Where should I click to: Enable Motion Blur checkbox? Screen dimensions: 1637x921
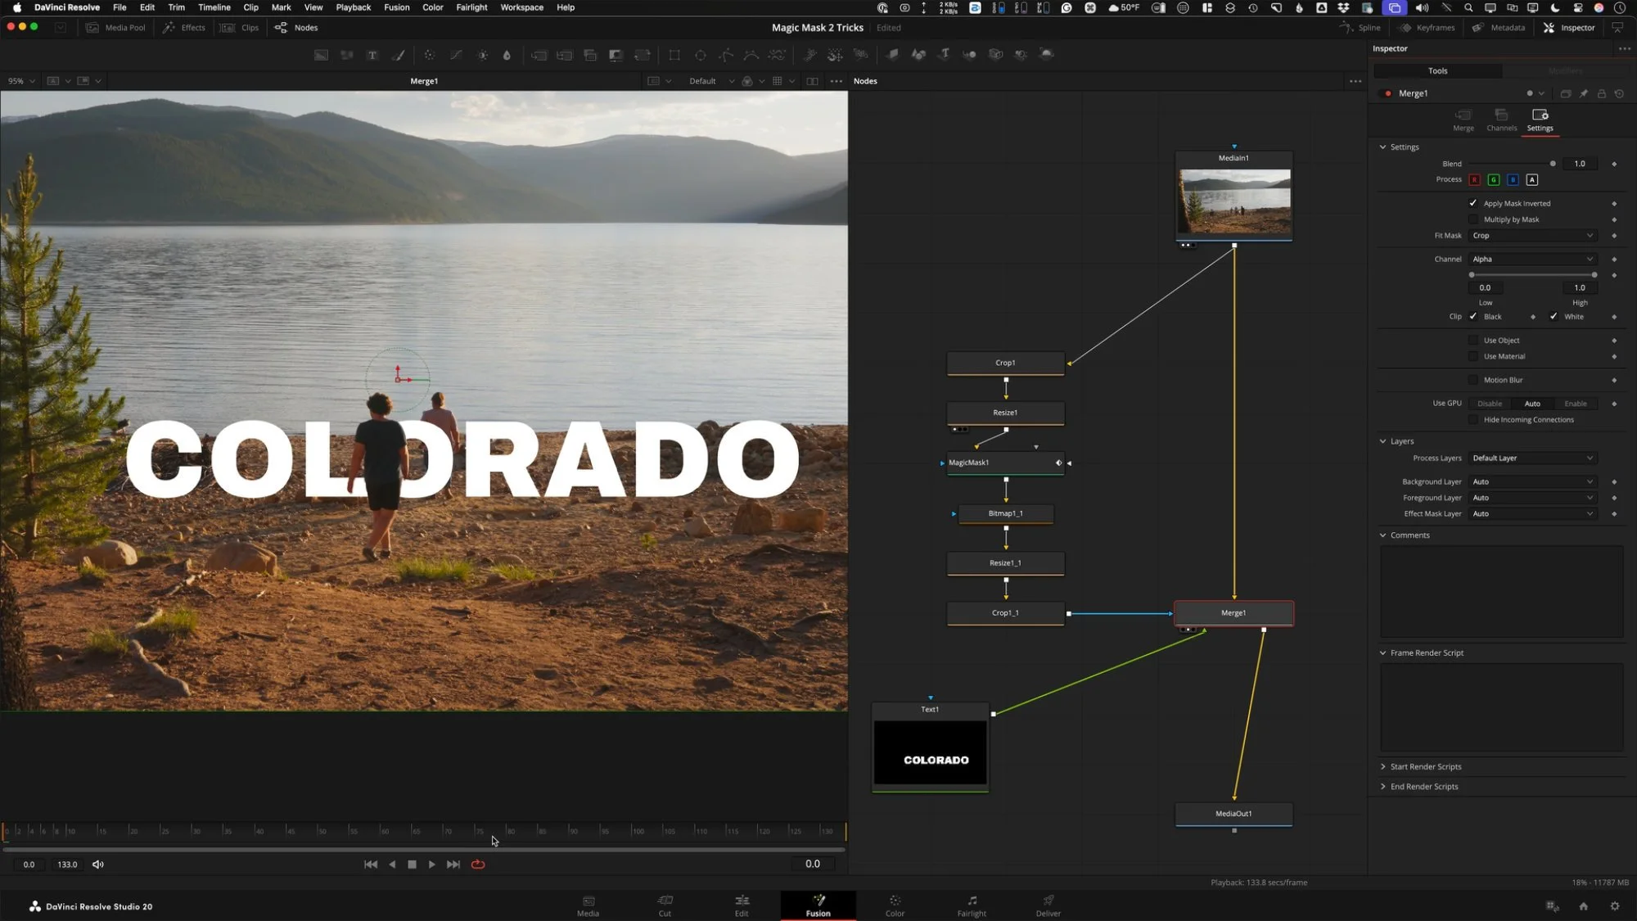point(1473,380)
